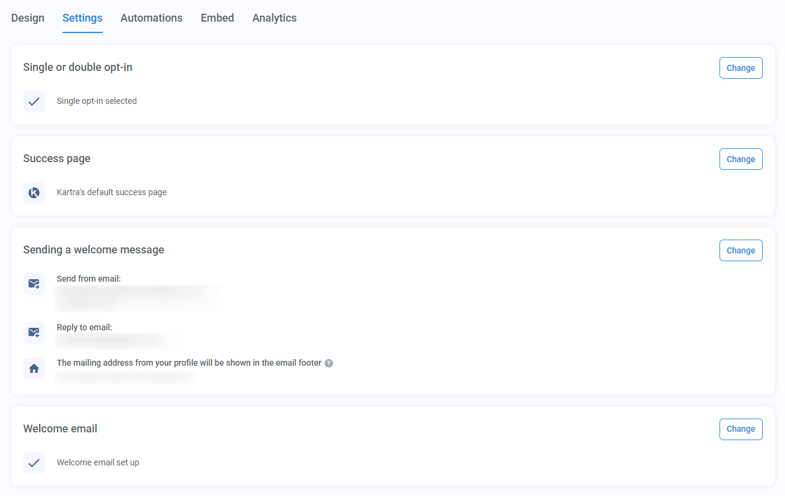Image resolution: width=785 pixels, height=496 pixels.
Task: Click the checkmark icon next to Single opt-in
Action: pyautogui.click(x=34, y=101)
